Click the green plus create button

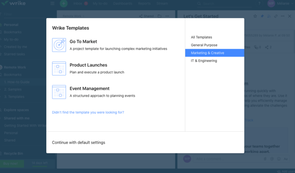click(x=64, y=4)
